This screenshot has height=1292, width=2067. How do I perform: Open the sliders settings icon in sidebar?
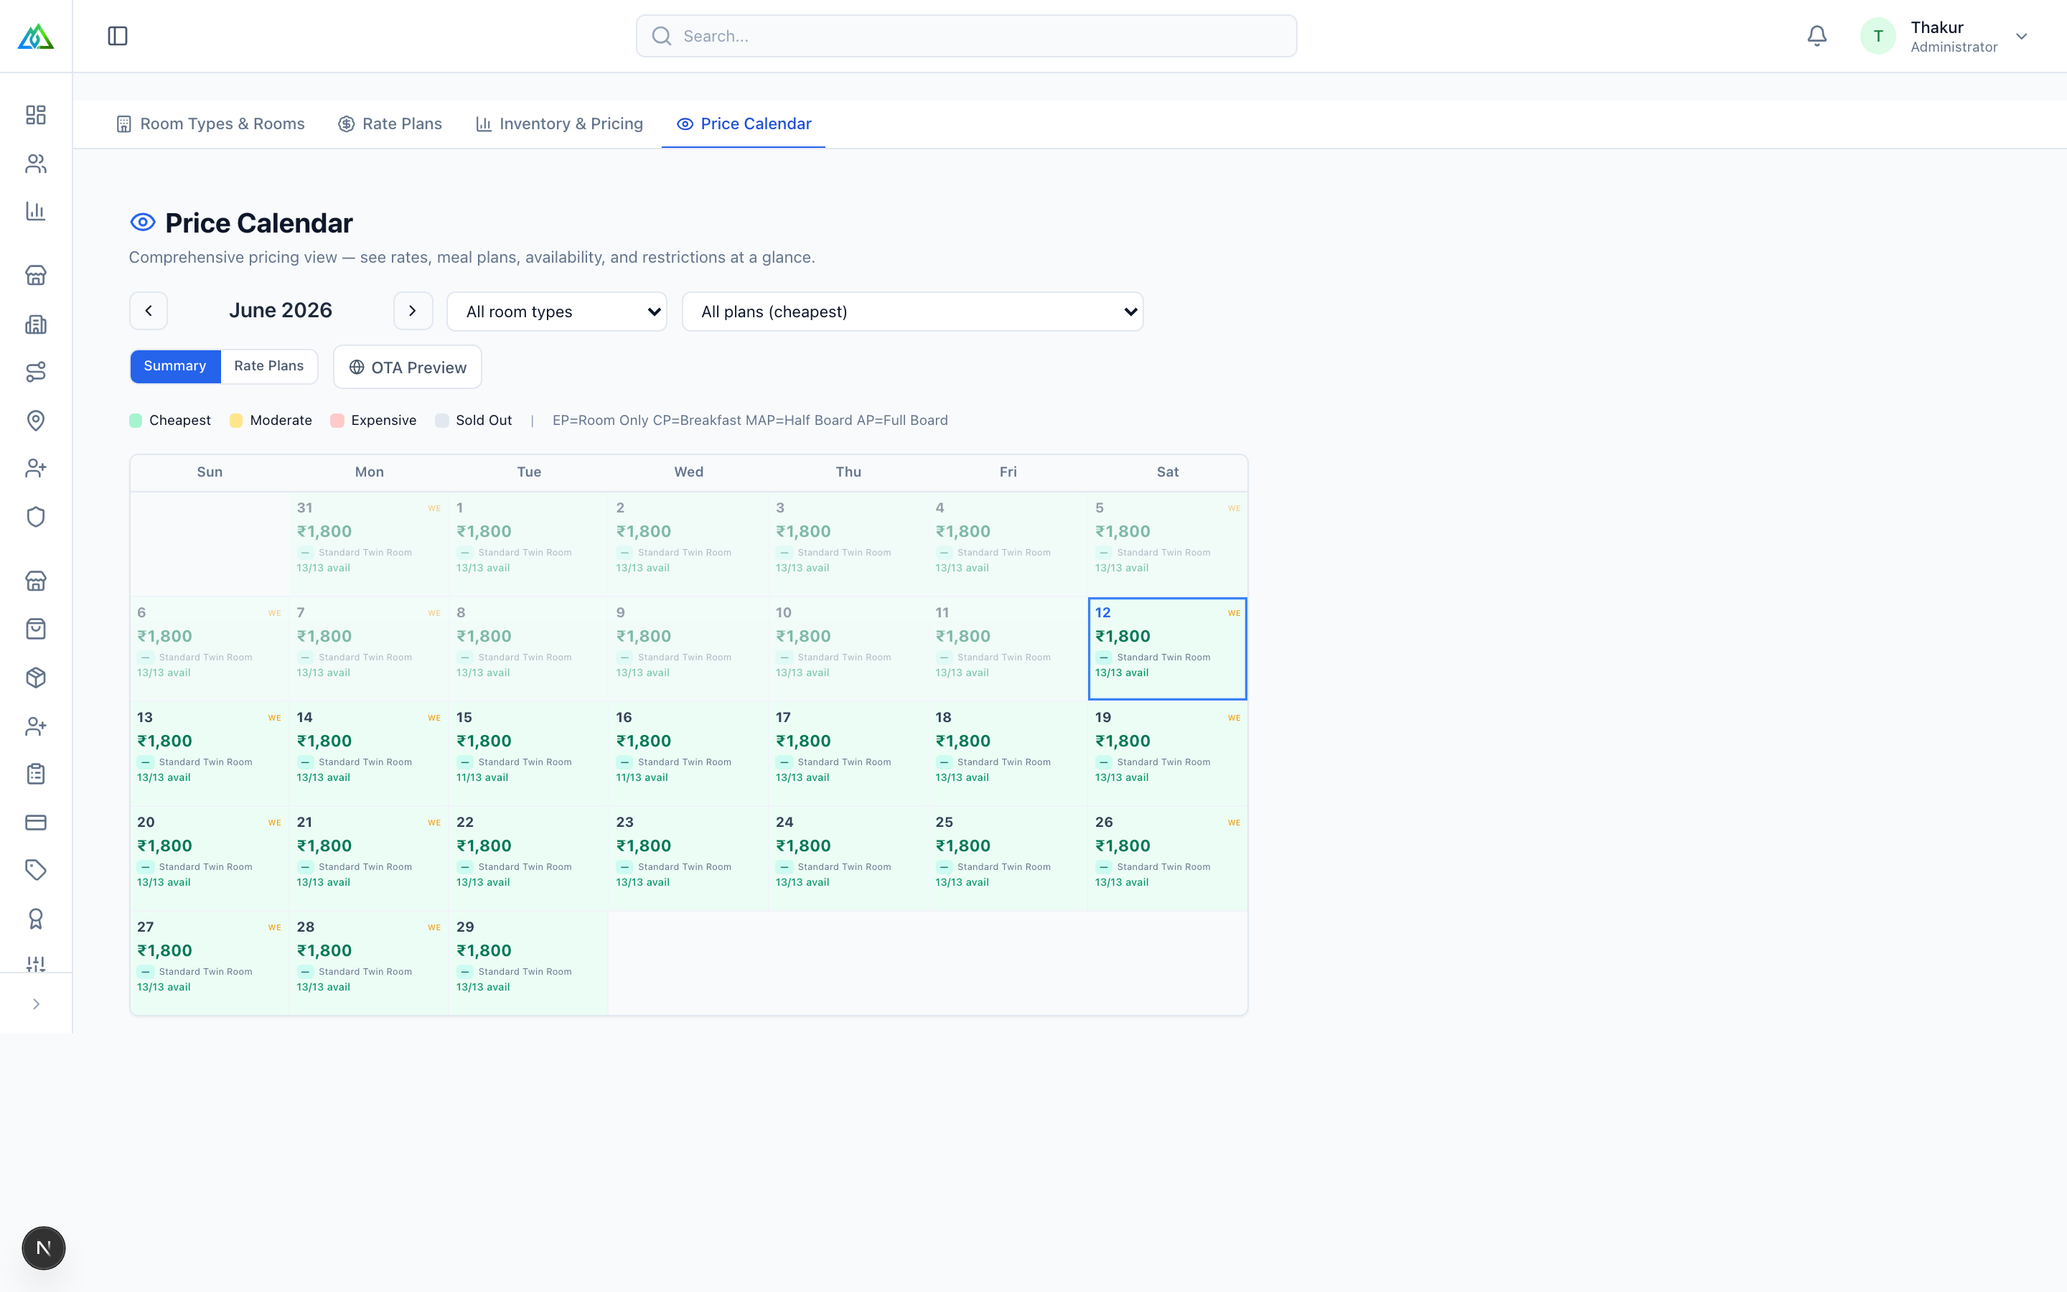coord(36,964)
